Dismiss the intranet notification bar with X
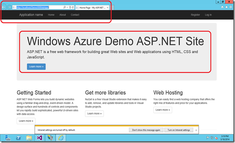Viewport: 235px width, 143px height. tap(196, 130)
